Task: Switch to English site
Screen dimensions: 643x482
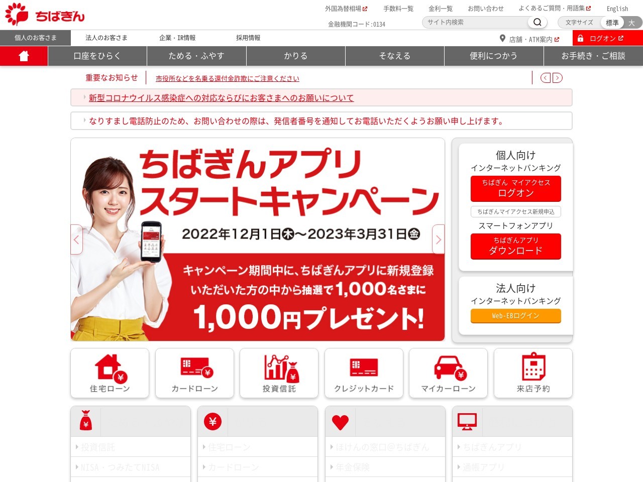Action: point(617,9)
